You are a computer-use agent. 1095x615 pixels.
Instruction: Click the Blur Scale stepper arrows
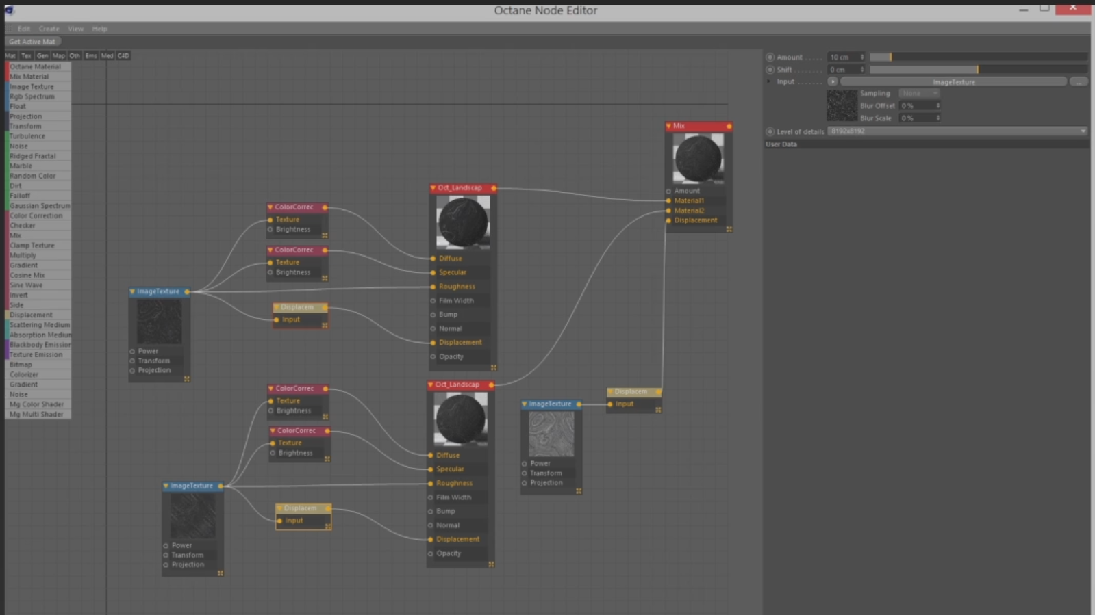(x=937, y=118)
